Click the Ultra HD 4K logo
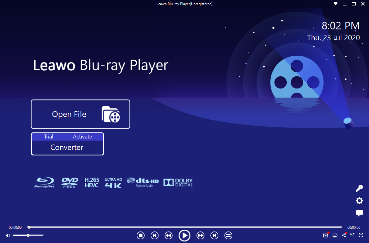Image resolution: width=369 pixels, height=243 pixels. pos(113,183)
